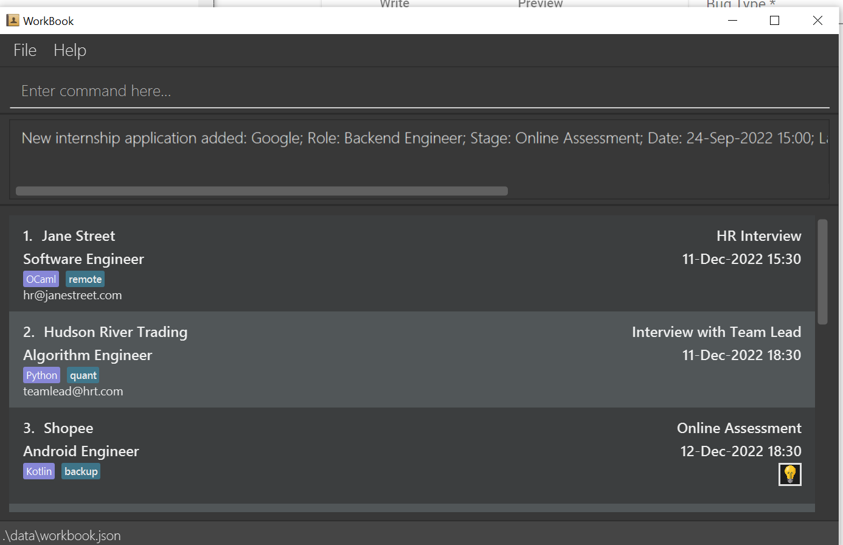Click the teamlead@hrt.com email
The width and height of the screenshot is (843, 545).
coord(73,392)
